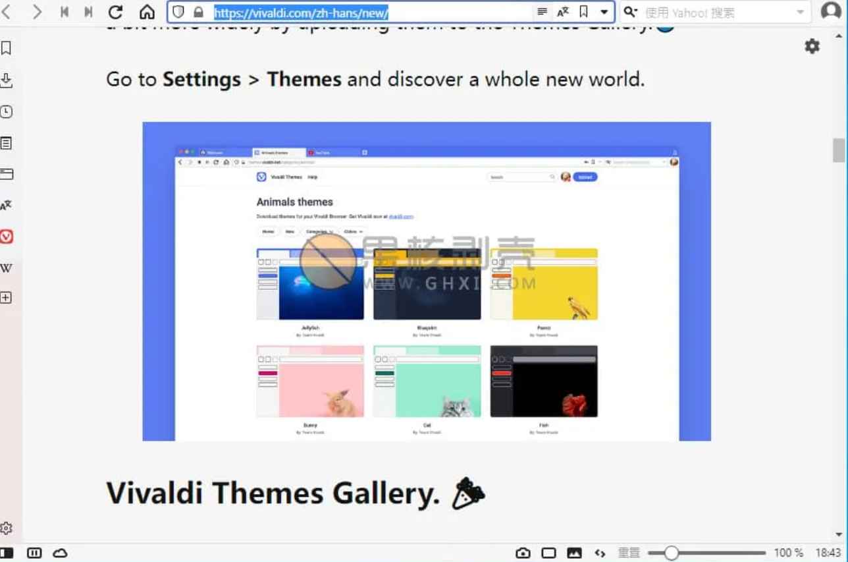Screen dimensions: 848x562
Task: Open the user profile menu
Action: coord(830,12)
